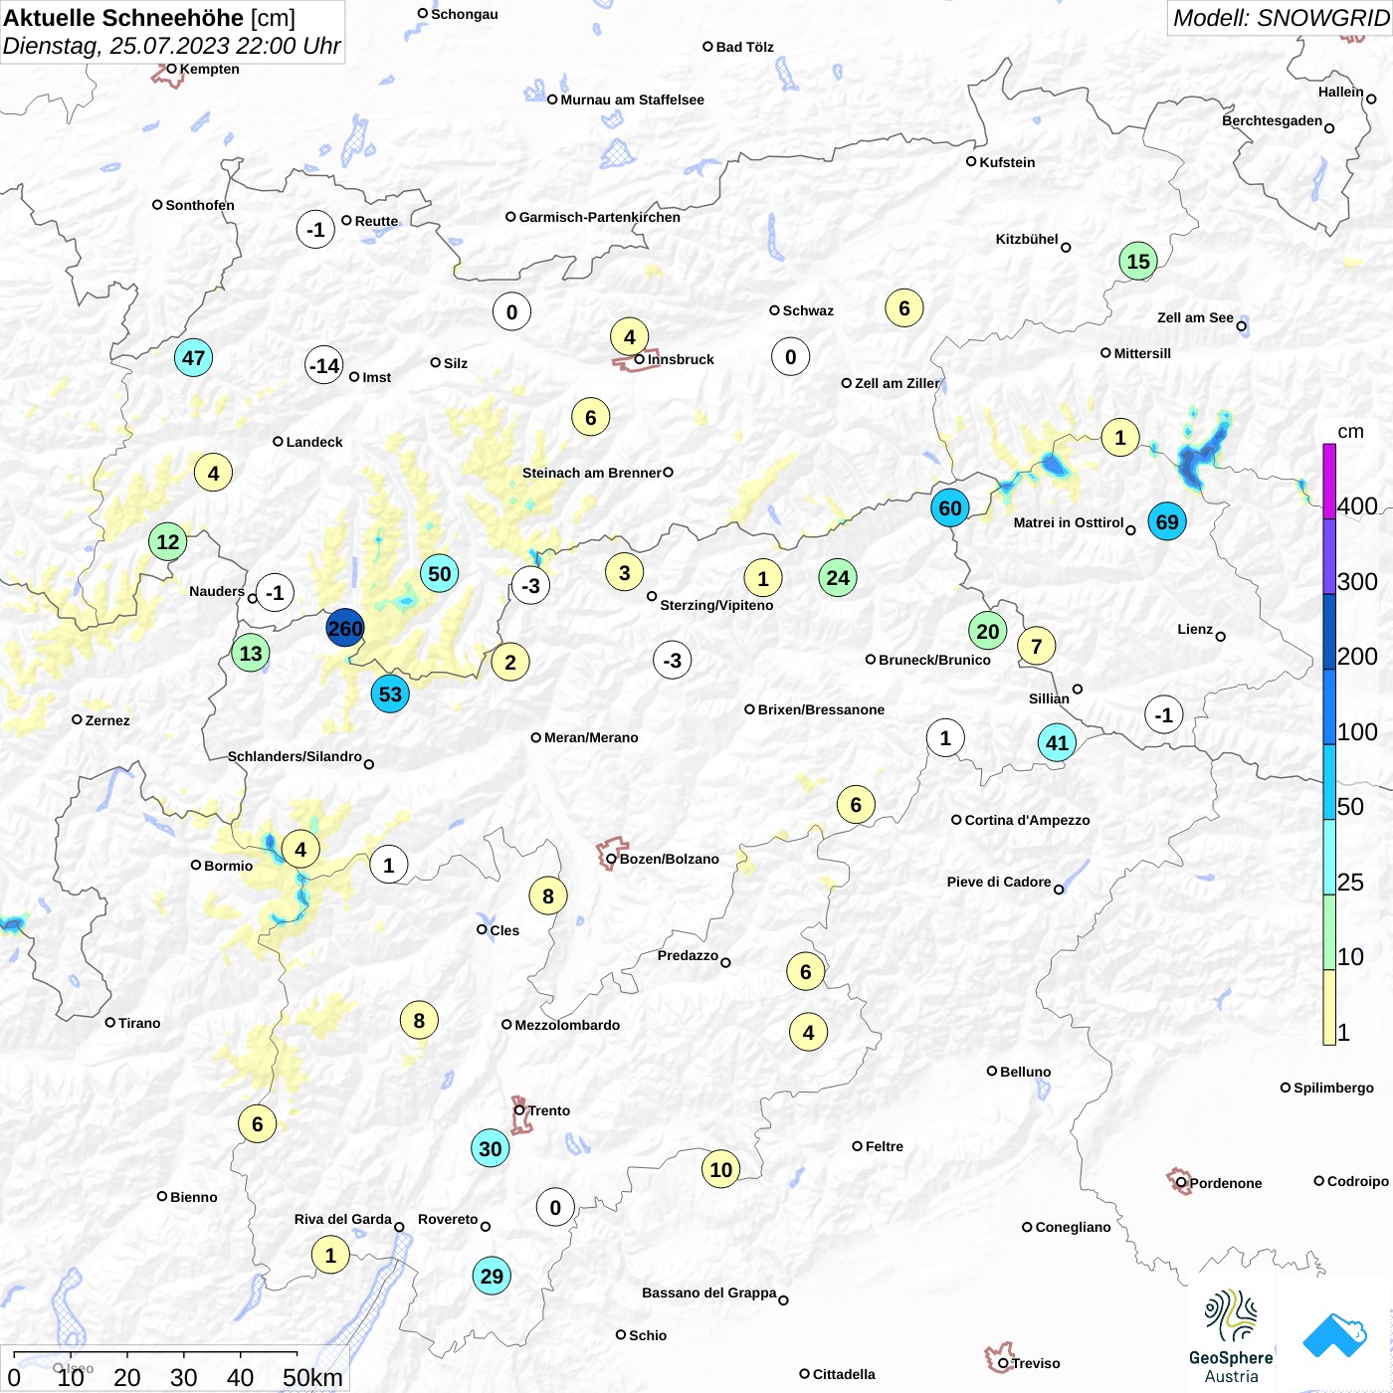
Task: Click the 53 snow depth marker
Action: coord(390,694)
